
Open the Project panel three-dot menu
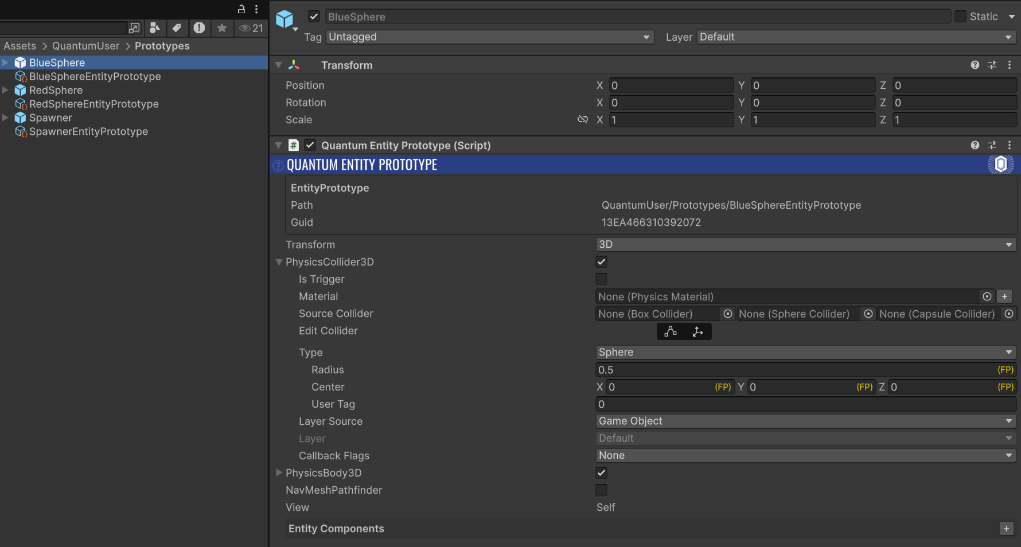(256, 9)
